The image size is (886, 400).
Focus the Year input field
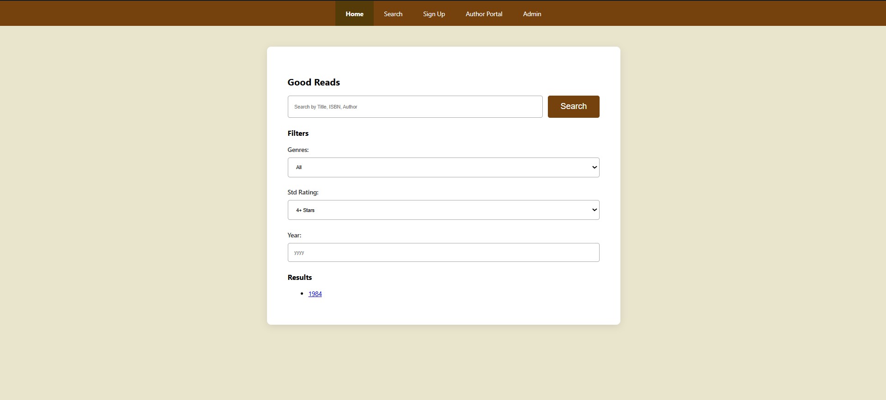[443, 253]
